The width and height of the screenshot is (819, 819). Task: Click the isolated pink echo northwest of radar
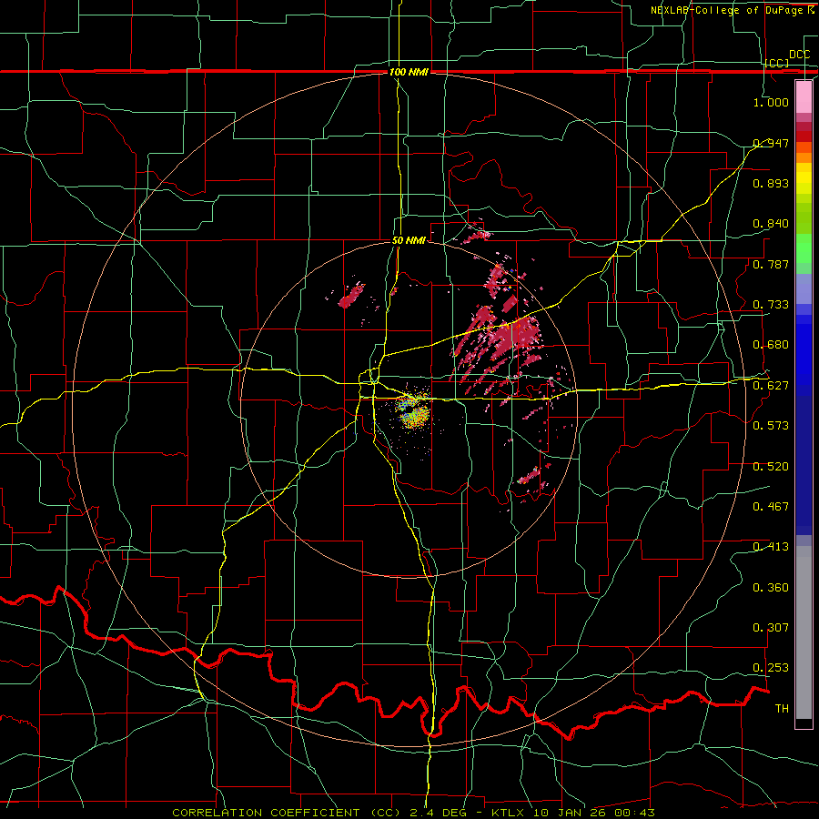pyautogui.click(x=351, y=296)
